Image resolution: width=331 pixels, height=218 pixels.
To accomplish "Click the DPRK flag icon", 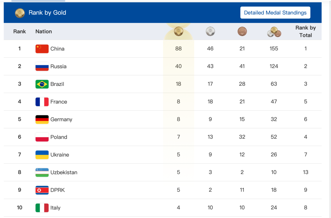I will tap(42, 190).
